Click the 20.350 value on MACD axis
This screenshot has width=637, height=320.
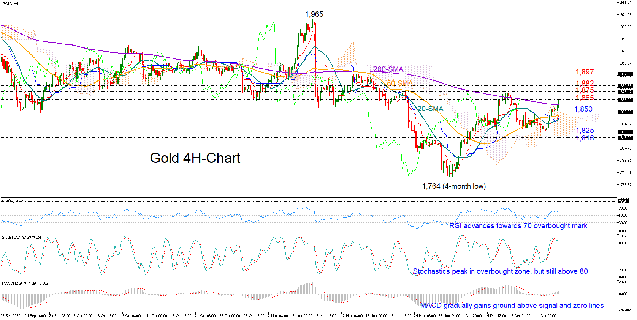[624, 282]
